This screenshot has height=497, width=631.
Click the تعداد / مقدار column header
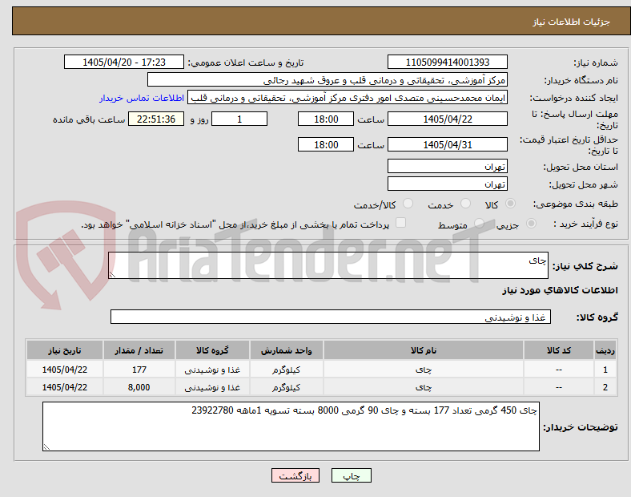pyautogui.click(x=139, y=350)
